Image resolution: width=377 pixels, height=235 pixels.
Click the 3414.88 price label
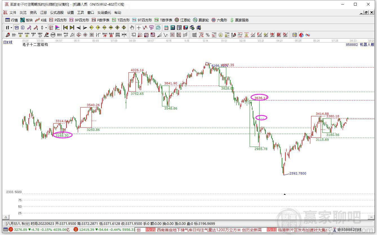322,114
